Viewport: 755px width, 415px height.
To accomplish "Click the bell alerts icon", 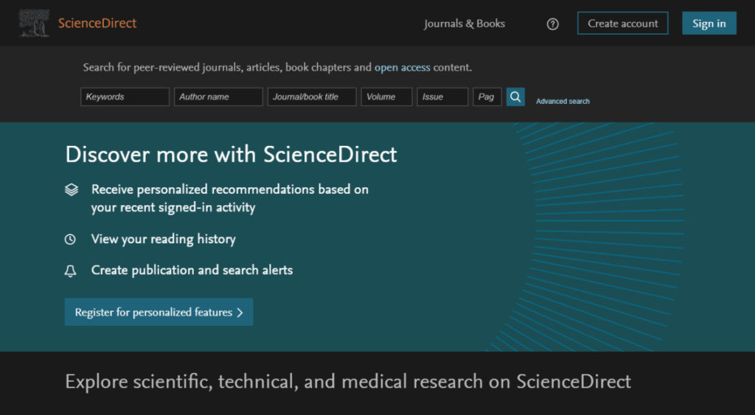I will (70, 271).
